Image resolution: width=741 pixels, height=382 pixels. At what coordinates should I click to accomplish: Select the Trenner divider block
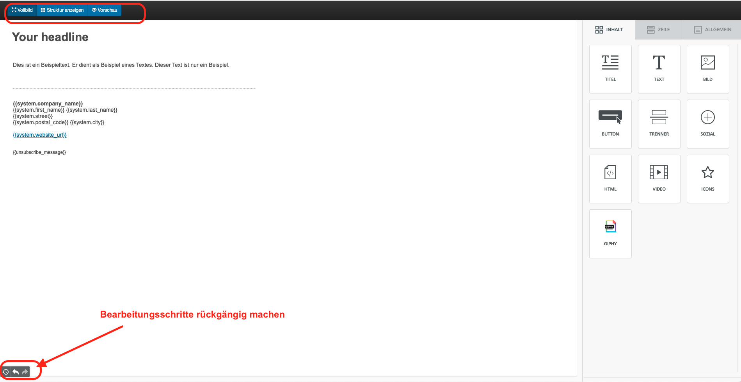659,124
